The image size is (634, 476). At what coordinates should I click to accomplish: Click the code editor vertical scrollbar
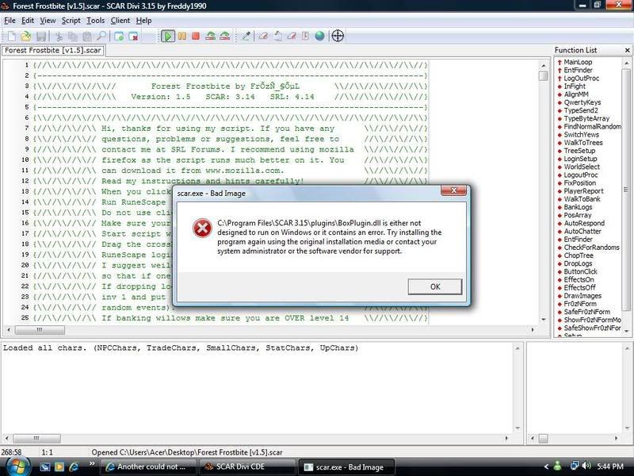tap(544, 198)
